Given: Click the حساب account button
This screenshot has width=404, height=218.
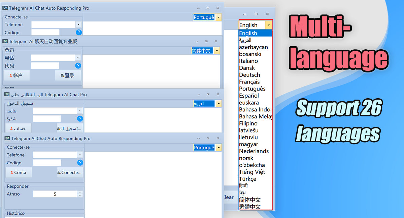Looking at the screenshot, I should coord(18,128).
